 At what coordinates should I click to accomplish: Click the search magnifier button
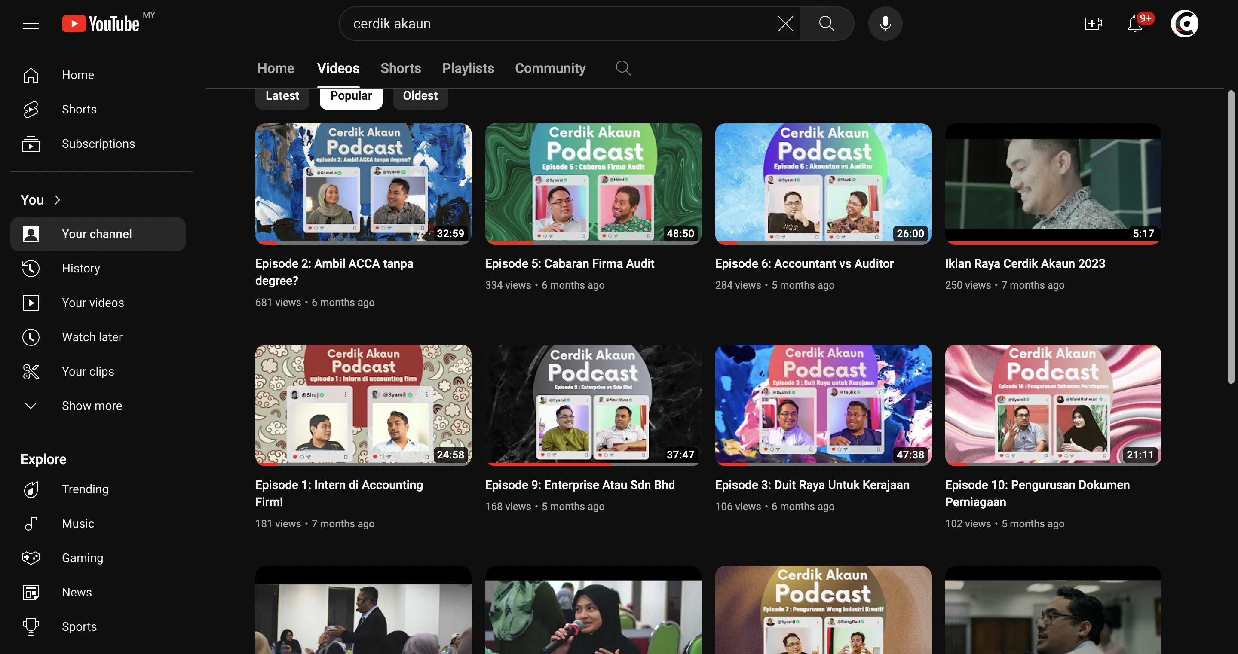[827, 23]
